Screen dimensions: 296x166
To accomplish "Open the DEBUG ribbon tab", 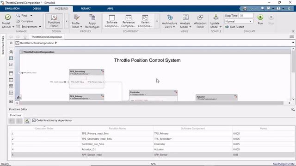I will tap(37, 8).
